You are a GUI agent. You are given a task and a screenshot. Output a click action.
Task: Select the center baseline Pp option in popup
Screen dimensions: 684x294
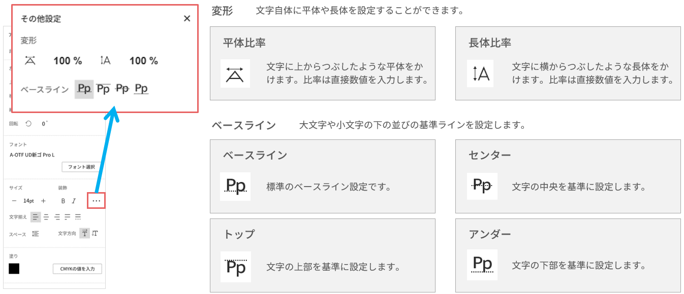coord(122,89)
